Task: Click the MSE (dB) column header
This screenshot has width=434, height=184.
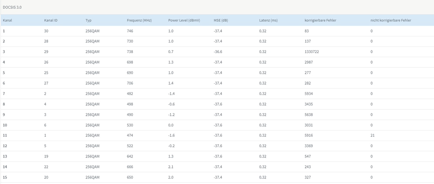Action: point(221,20)
